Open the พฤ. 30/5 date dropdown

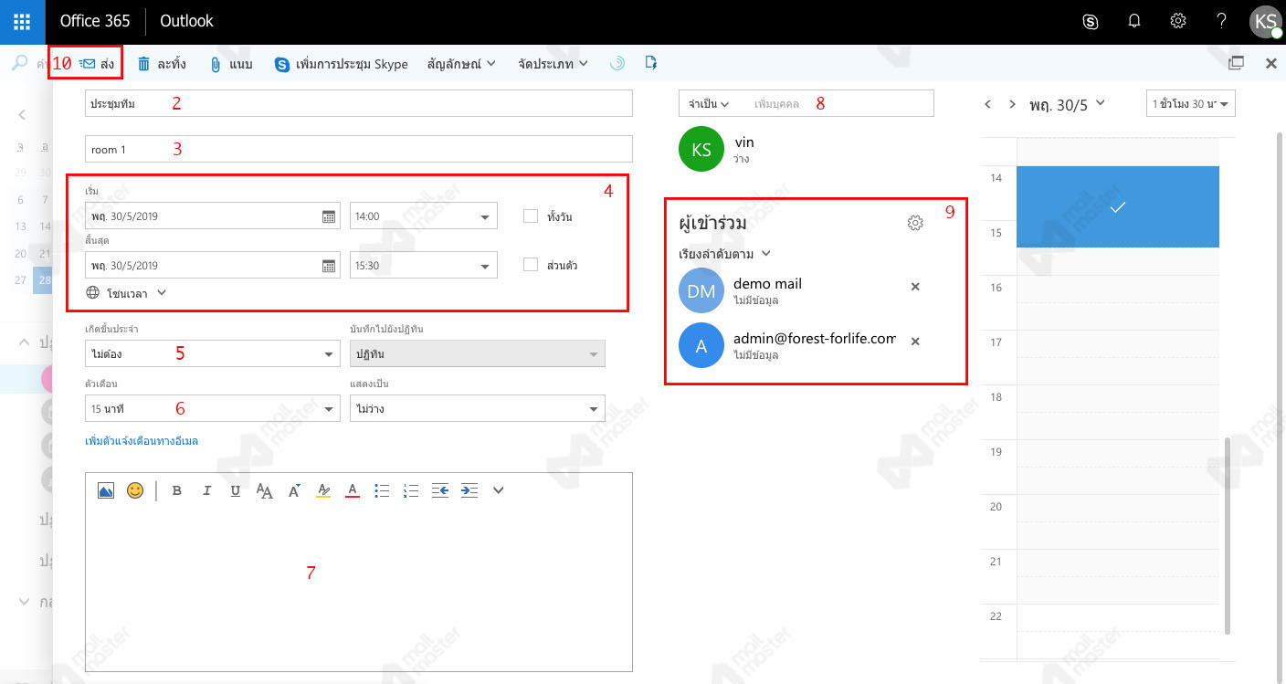click(1067, 104)
